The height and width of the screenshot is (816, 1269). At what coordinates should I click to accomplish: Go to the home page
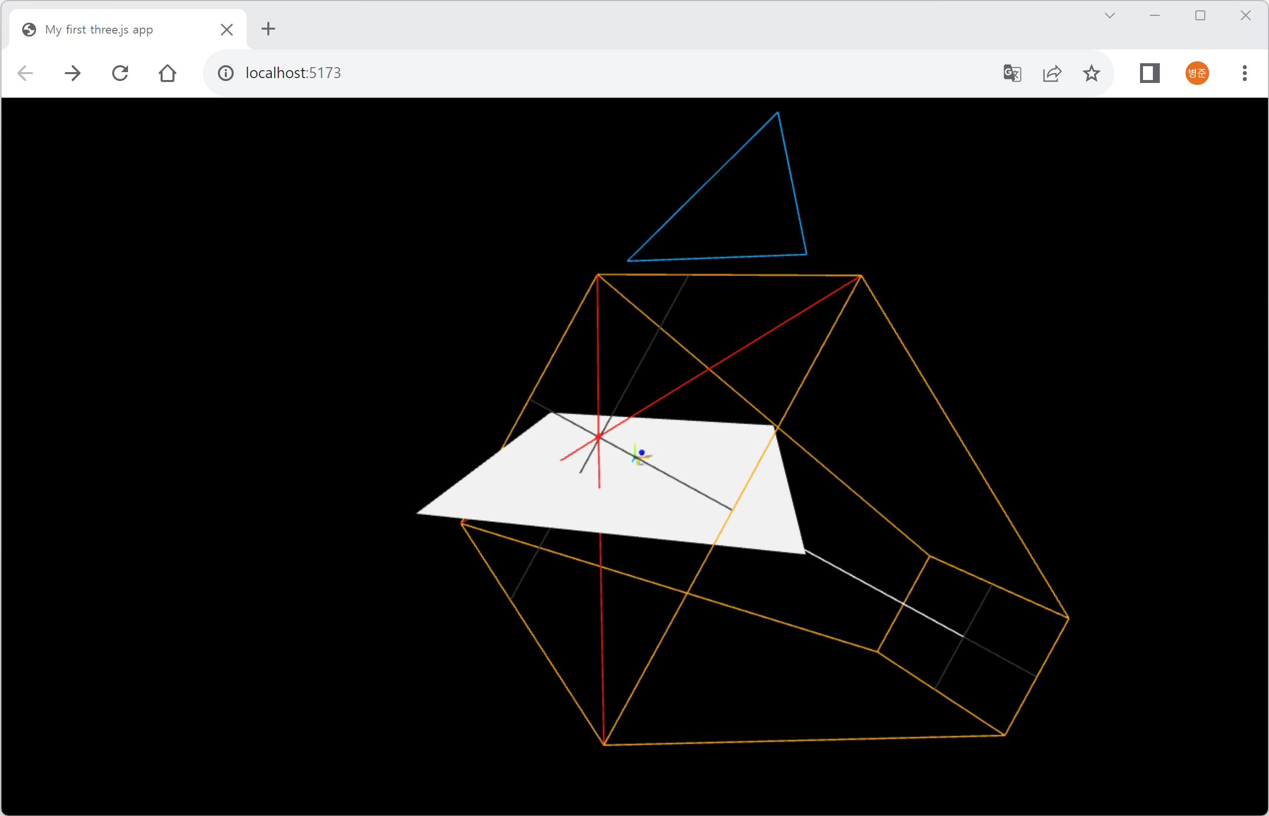point(168,73)
